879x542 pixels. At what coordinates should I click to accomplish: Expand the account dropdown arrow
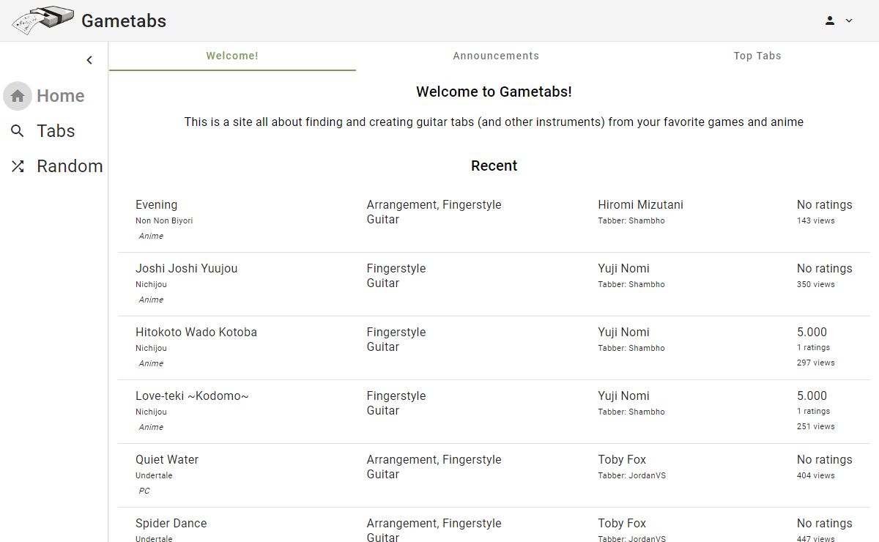point(849,21)
